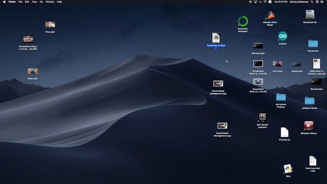The width and height of the screenshot is (327, 184).
Task: Open the Edit menu
Action: coord(27,2)
